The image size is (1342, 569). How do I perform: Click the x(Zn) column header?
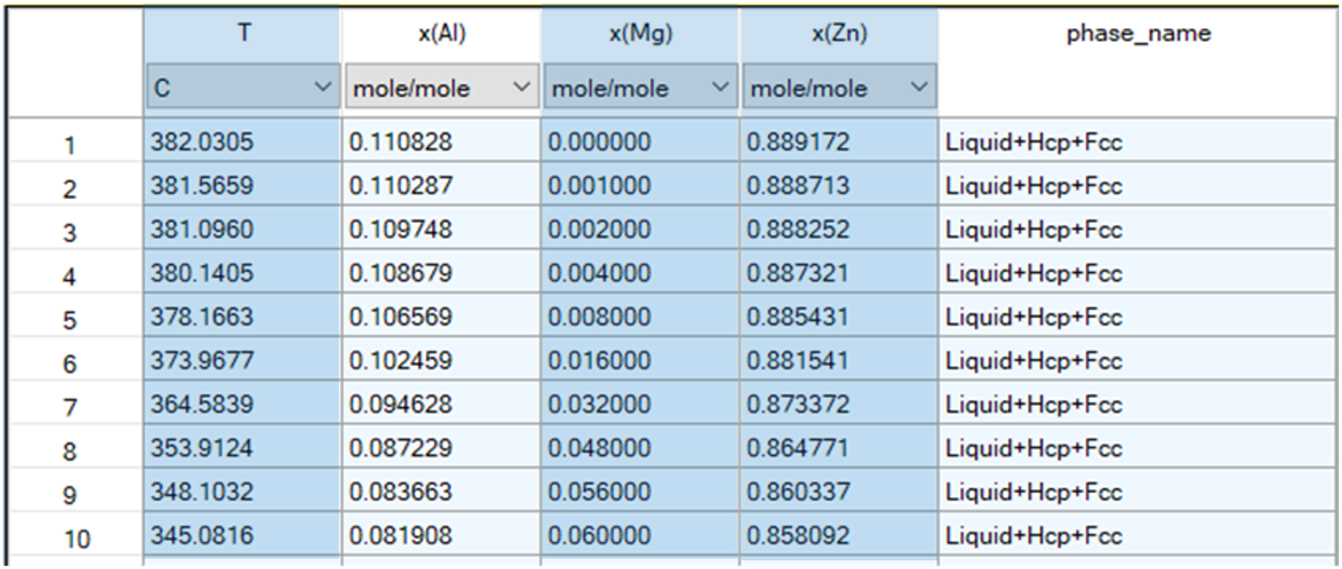point(839,33)
